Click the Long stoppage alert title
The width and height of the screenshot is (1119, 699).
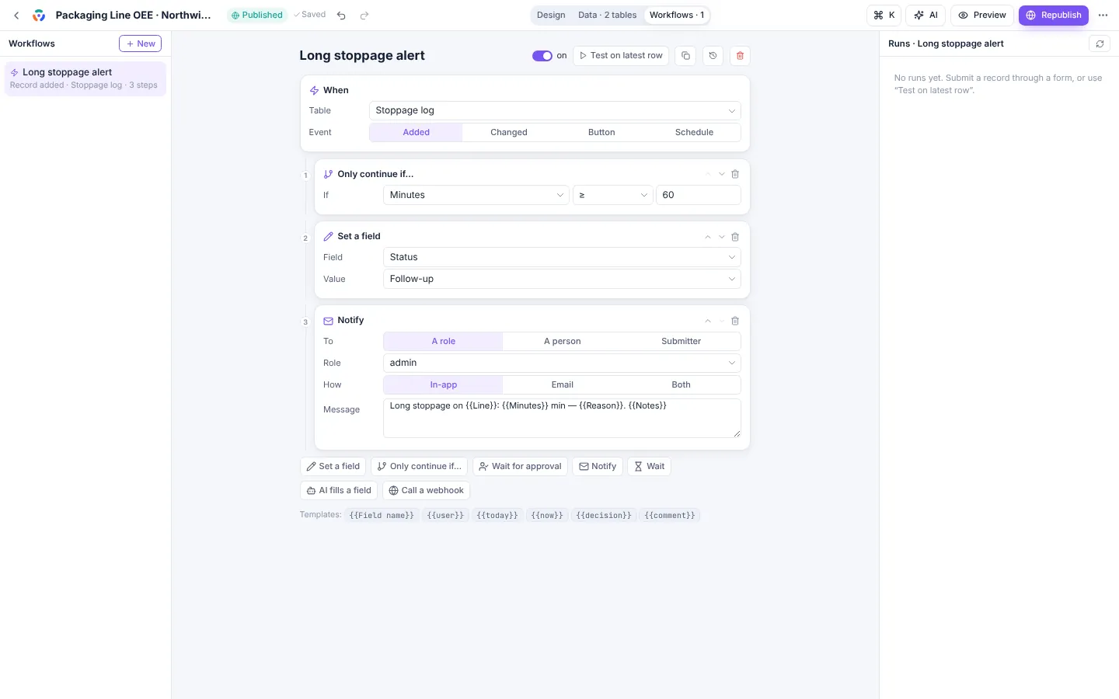(362, 55)
